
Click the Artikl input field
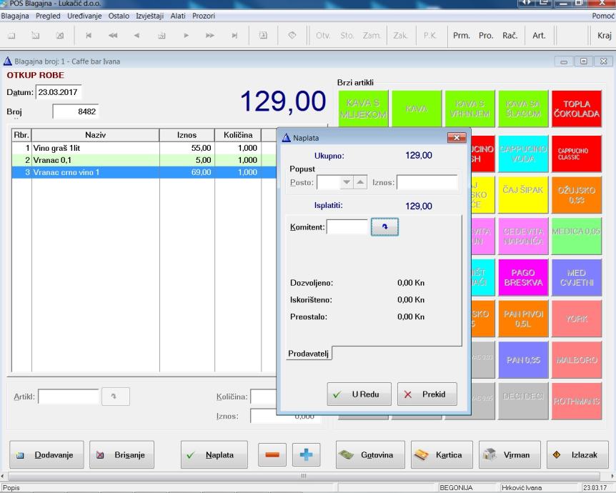coord(69,397)
